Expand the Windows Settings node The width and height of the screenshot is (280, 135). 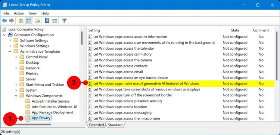point(10,46)
